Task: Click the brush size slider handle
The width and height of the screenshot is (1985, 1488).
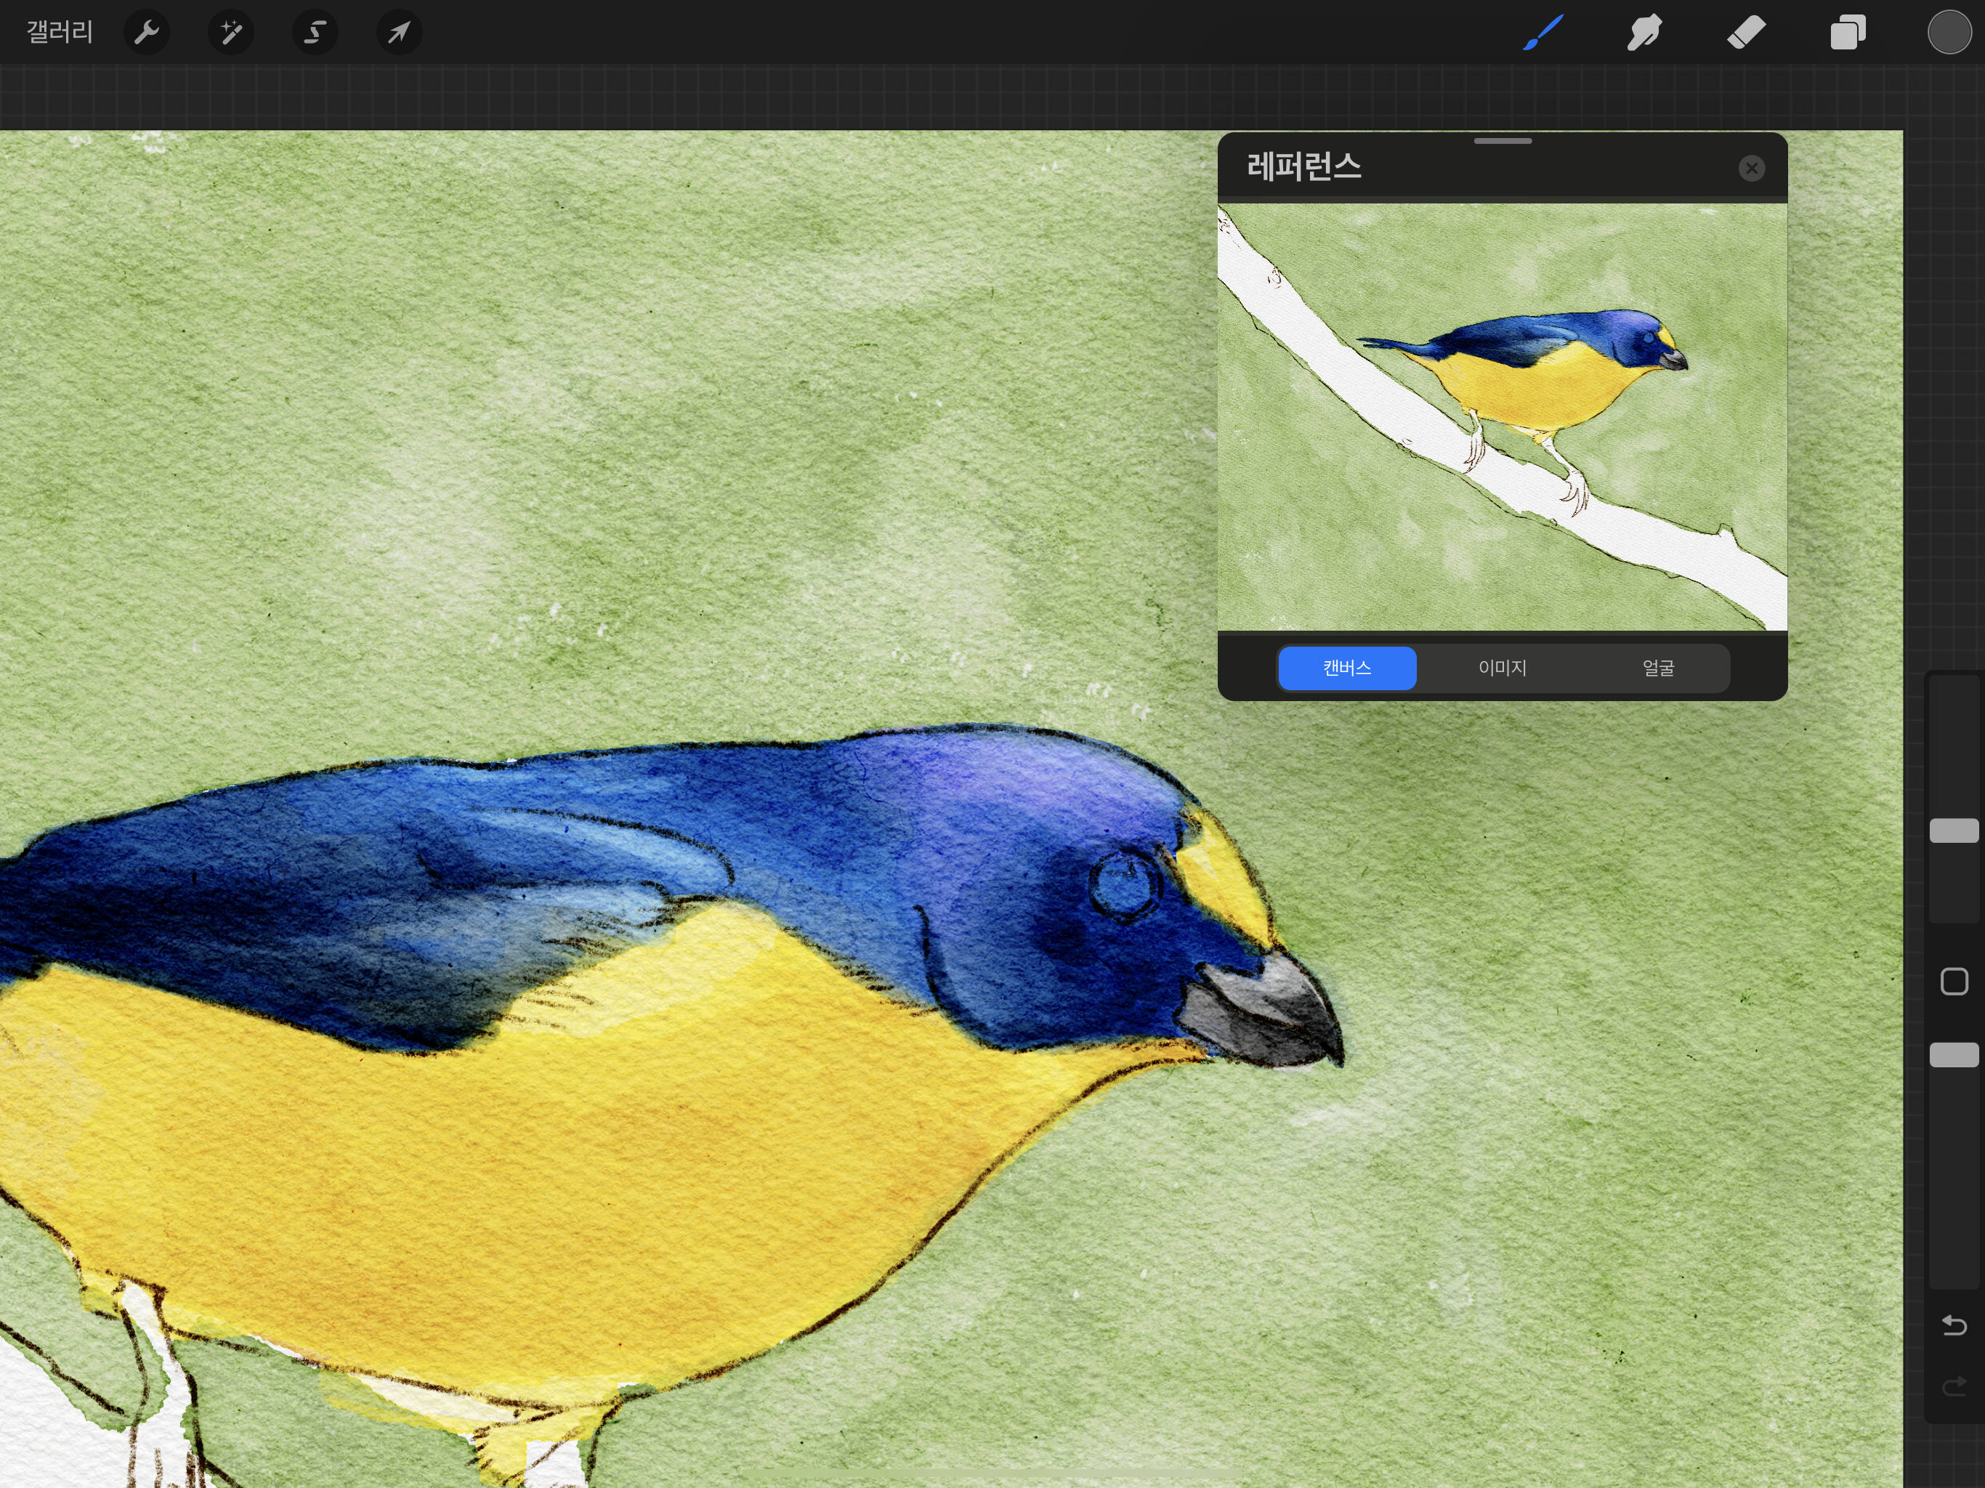Action: coord(1954,830)
